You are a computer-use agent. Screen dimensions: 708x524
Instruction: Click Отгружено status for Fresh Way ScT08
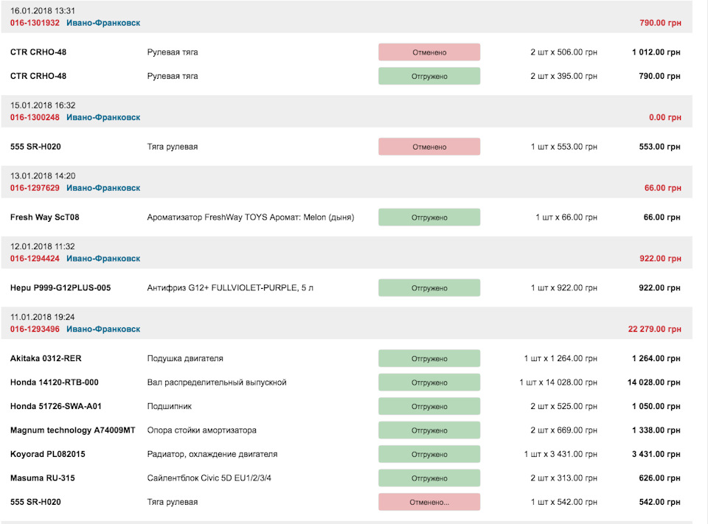pos(429,217)
